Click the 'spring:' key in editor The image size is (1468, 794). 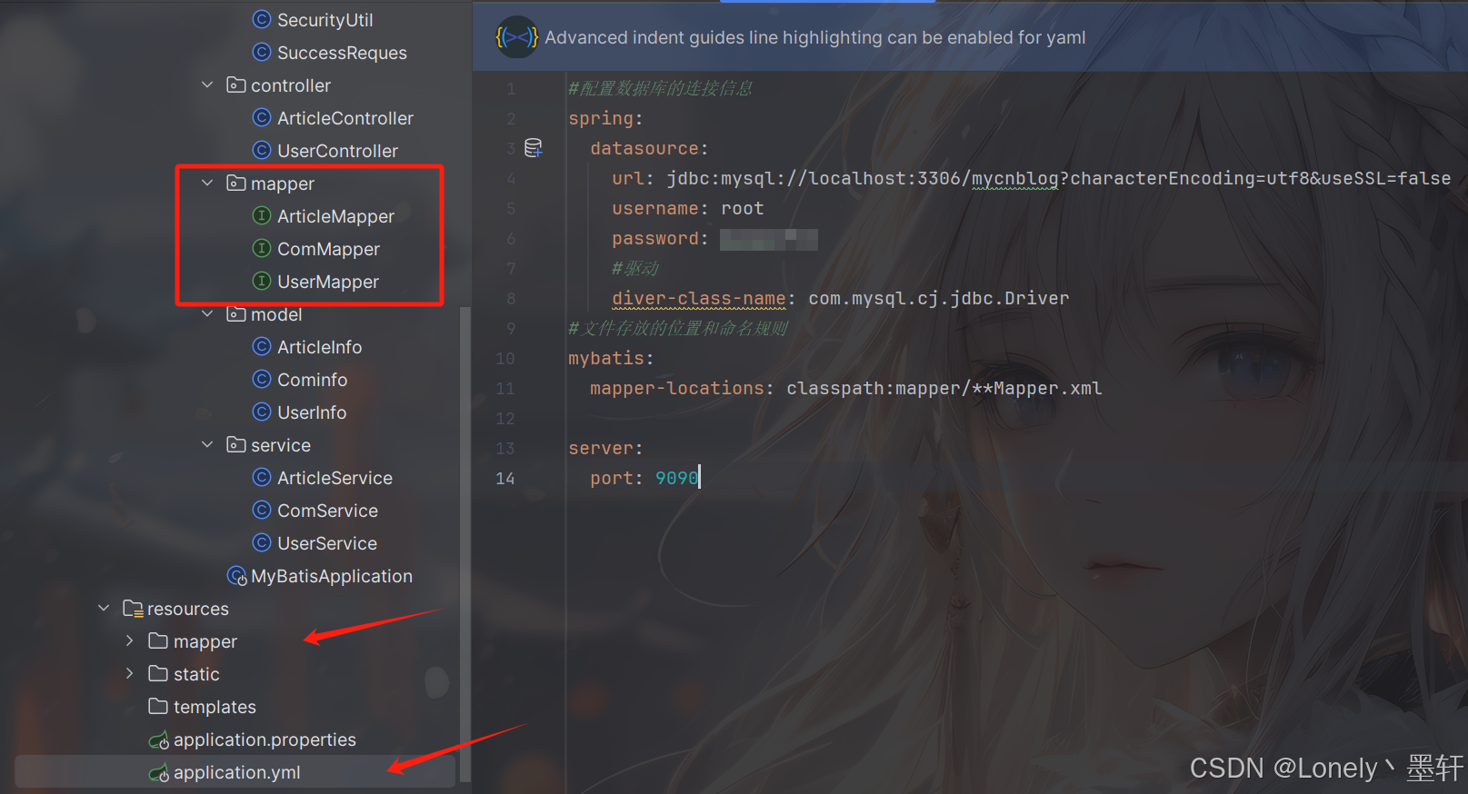pyautogui.click(x=605, y=118)
